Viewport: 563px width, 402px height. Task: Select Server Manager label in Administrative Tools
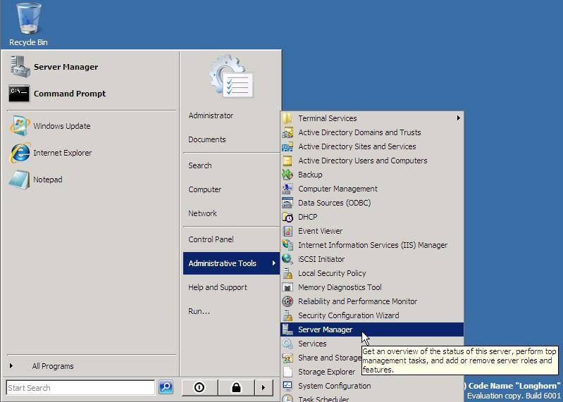point(325,329)
